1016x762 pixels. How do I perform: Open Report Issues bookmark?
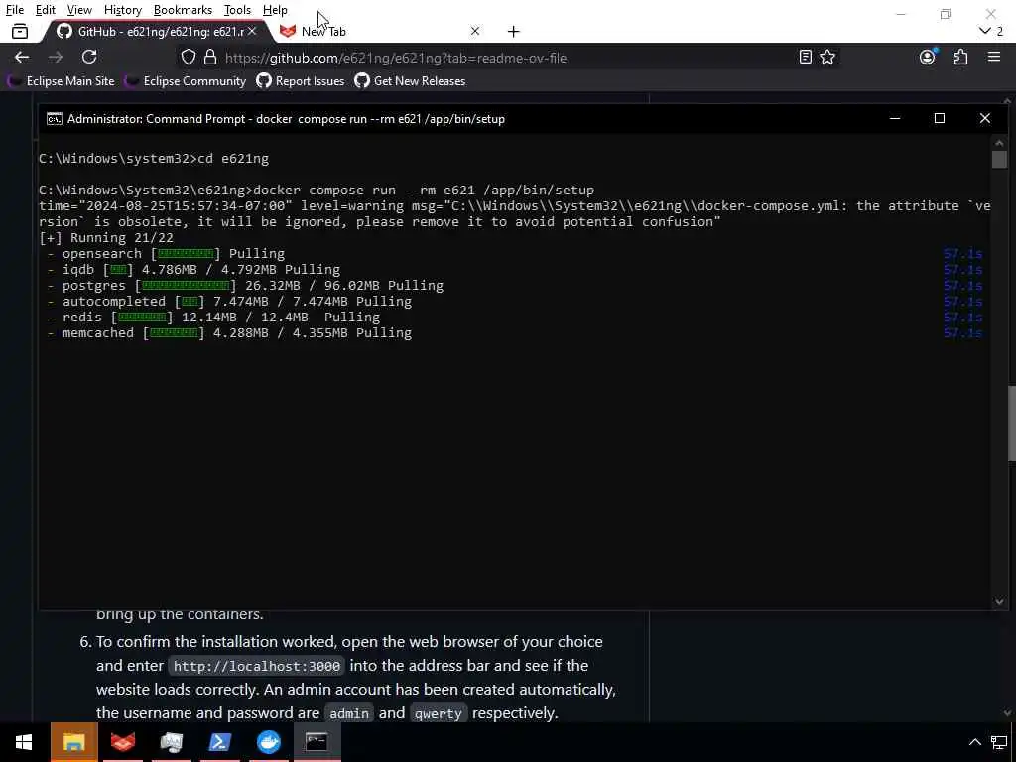point(301,81)
